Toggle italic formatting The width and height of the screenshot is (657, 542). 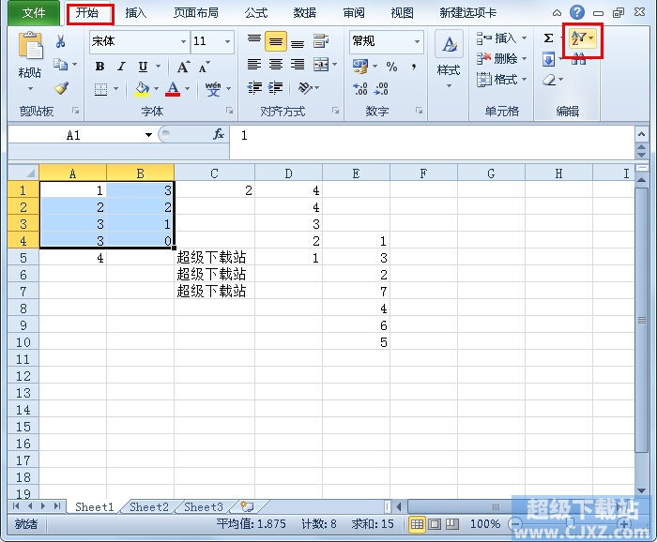pyautogui.click(x=121, y=67)
